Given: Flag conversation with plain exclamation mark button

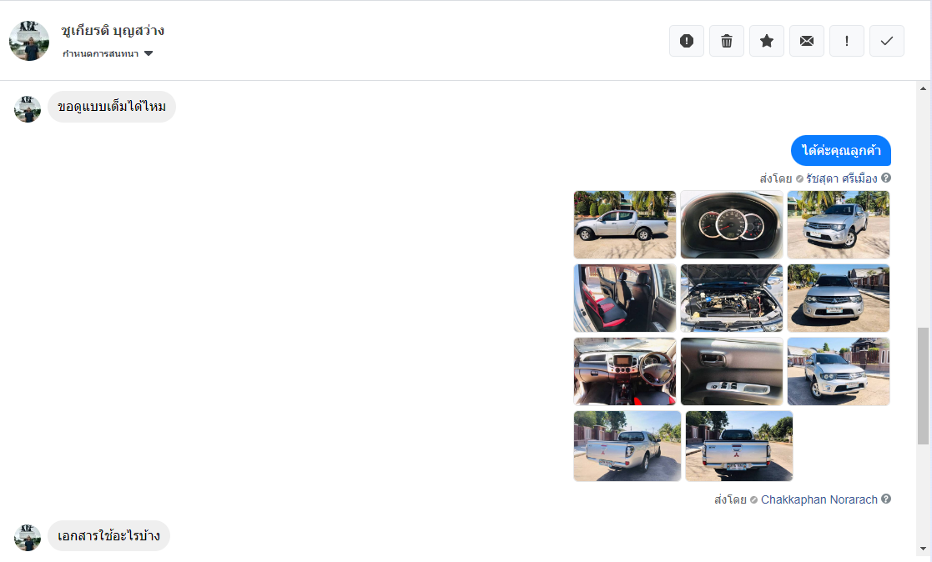Looking at the screenshot, I should 846,41.
